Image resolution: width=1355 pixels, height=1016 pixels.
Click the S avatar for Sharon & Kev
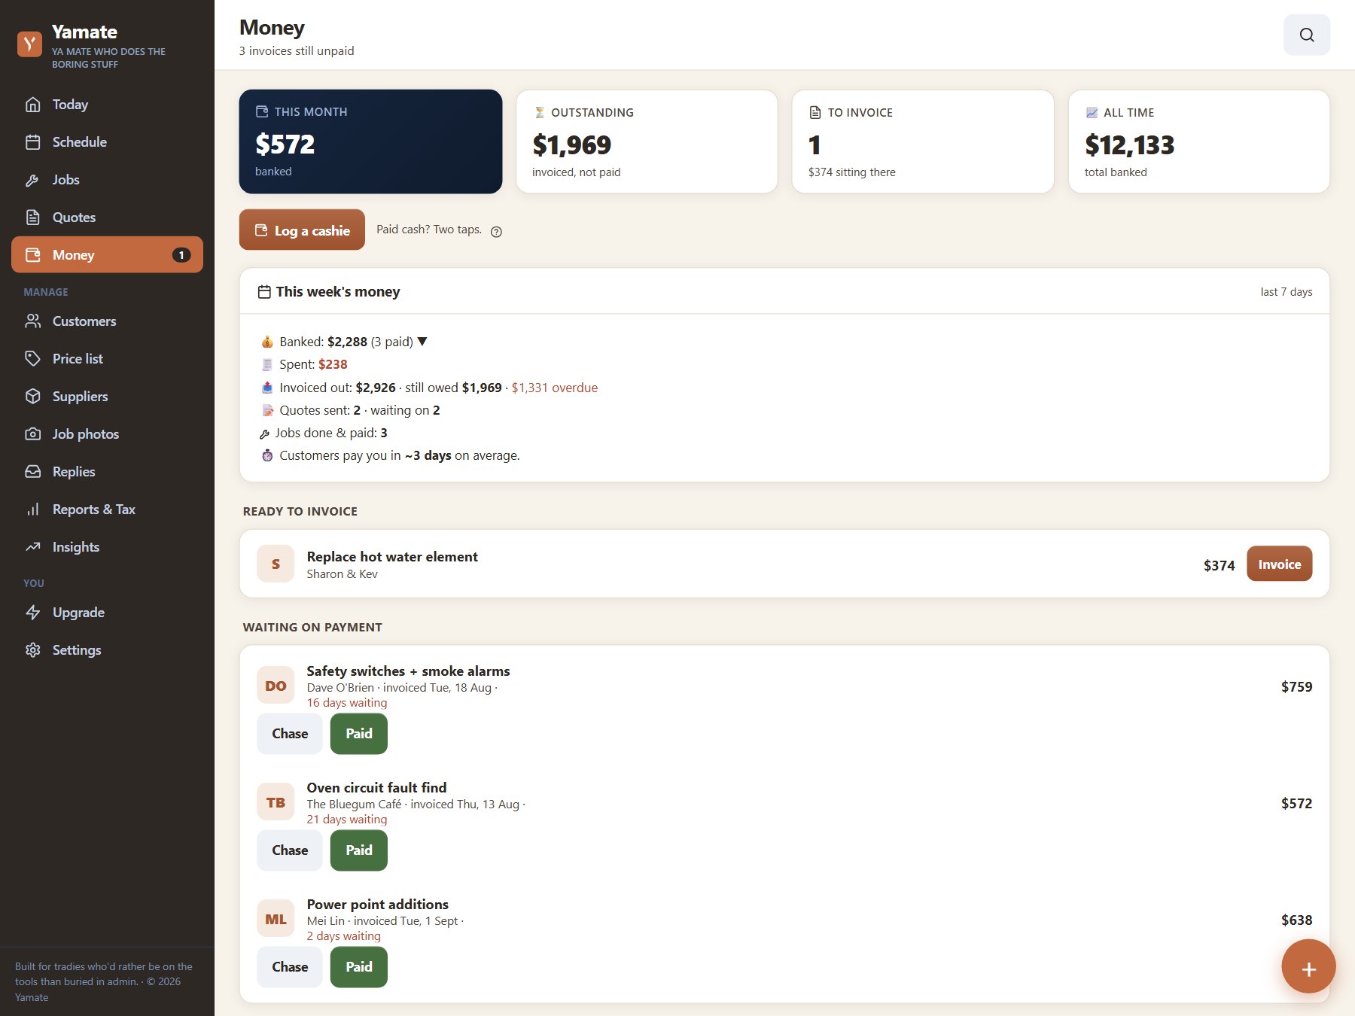276,564
